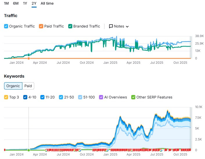Click the Notes speech bubble icon
This screenshot has width=205, height=159.
coord(111,26)
